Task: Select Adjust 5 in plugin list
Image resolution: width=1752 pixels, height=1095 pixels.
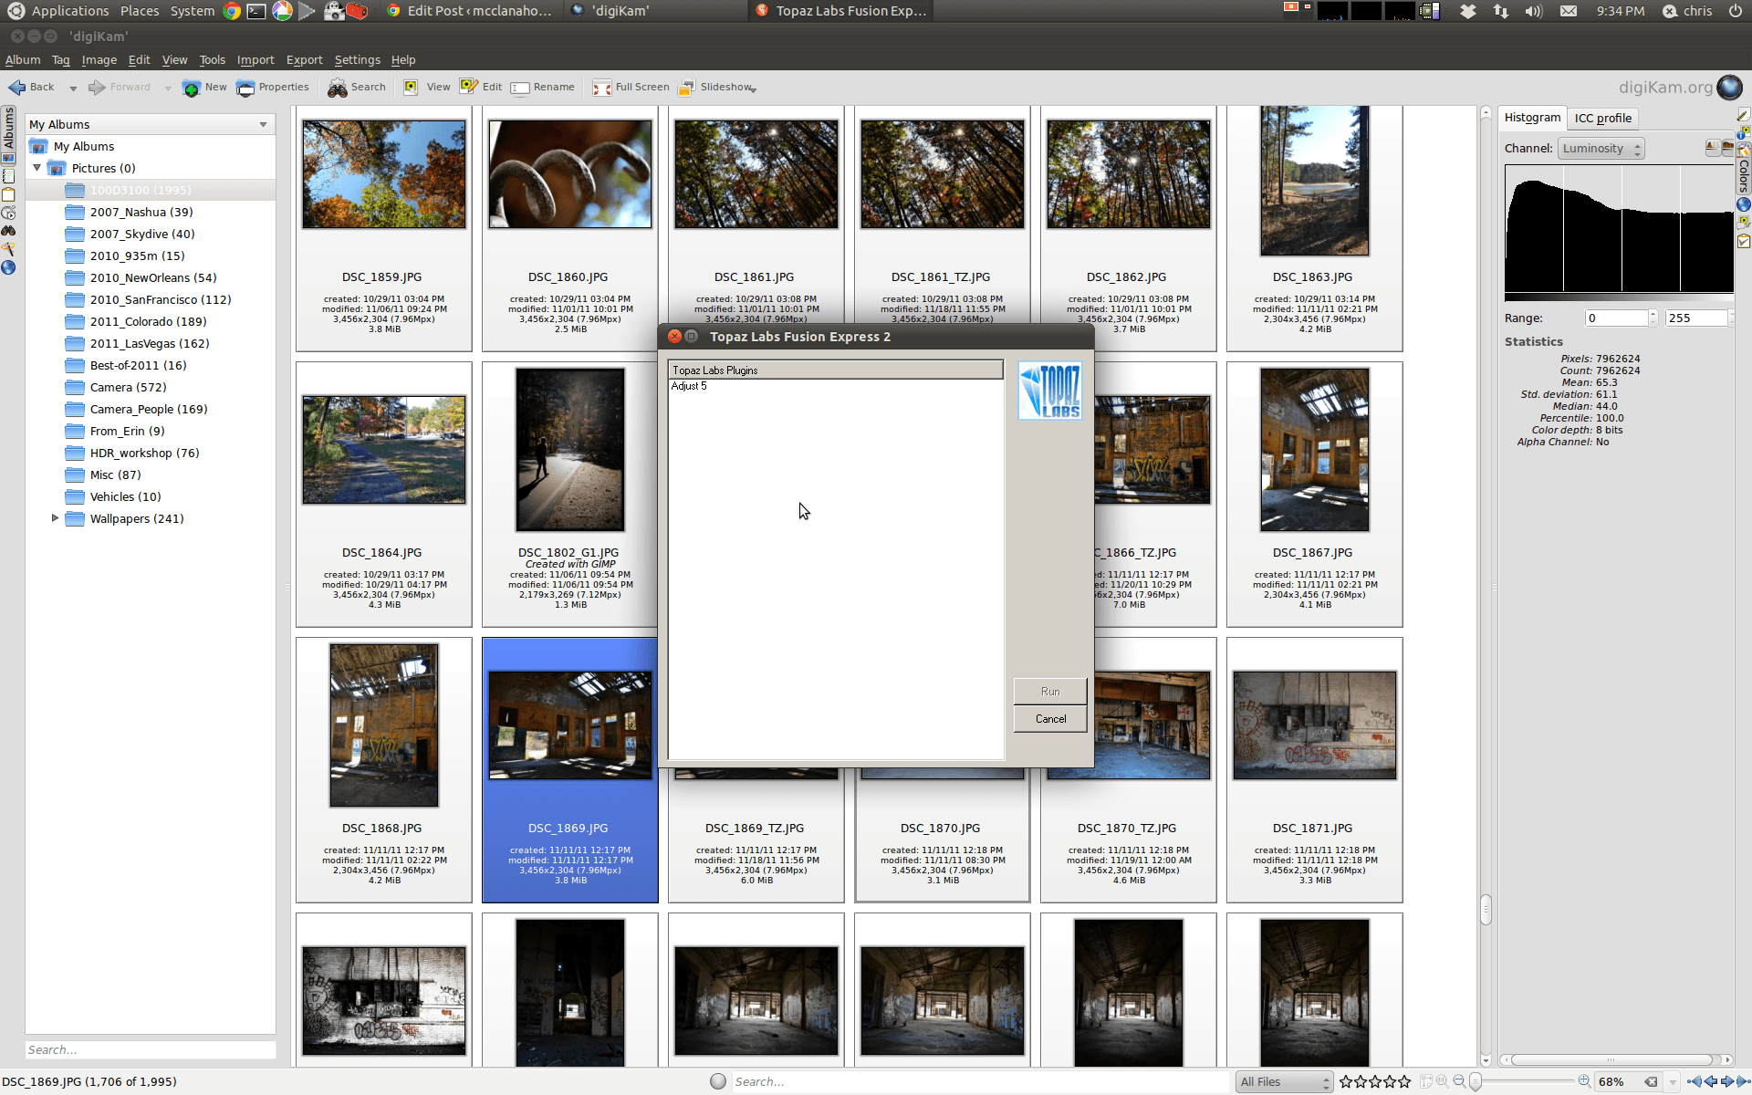Action: [689, 386]
